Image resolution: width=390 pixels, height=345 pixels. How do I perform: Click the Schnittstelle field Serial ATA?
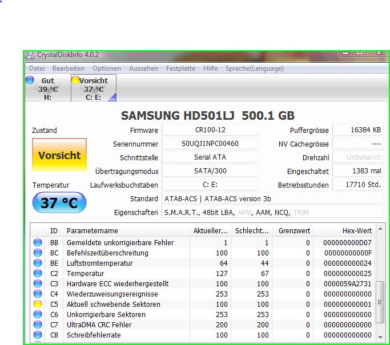tap(210, 157)
